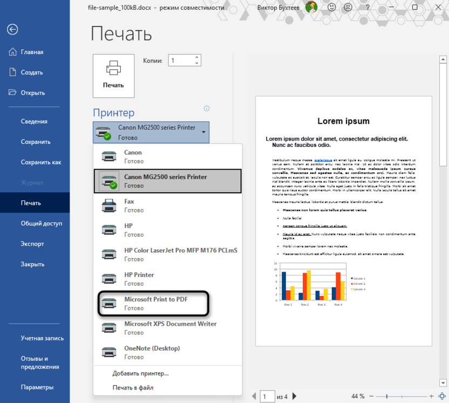Go back using the back arrow icon
This screenshot has width=449, height=403.
(12, 29)
